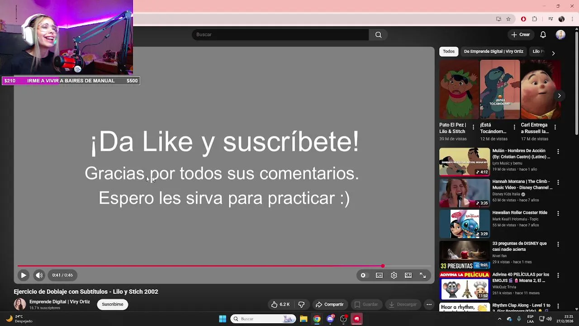The height and width of the screenshot is (326, 579).
Task: Open options for Rhythm Clap Along video
Action: [558, 306]
